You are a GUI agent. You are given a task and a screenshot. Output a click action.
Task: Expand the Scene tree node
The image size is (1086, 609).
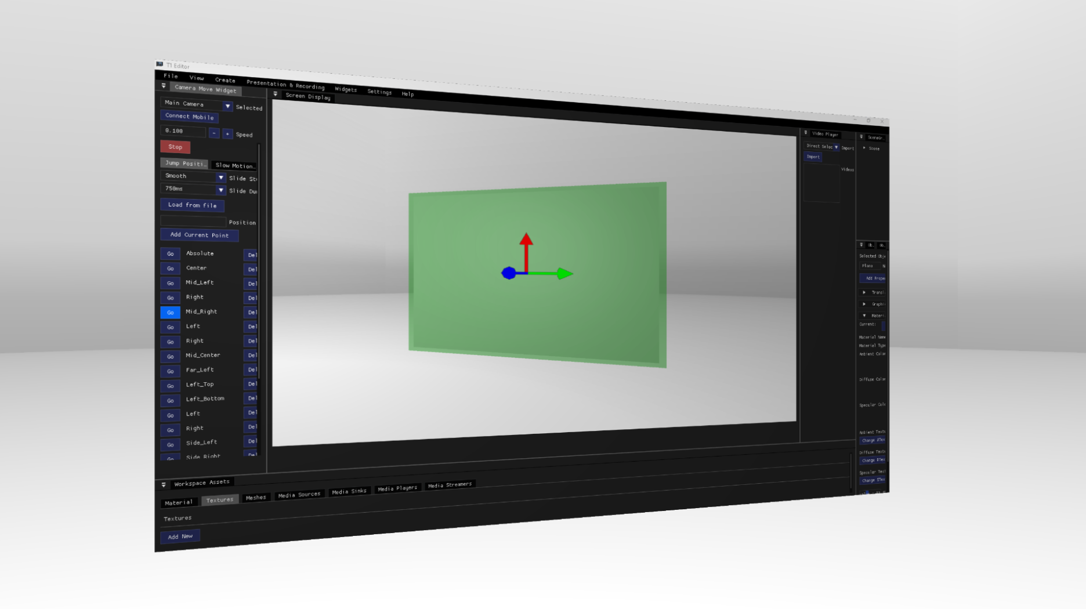[x=864, y=148]
